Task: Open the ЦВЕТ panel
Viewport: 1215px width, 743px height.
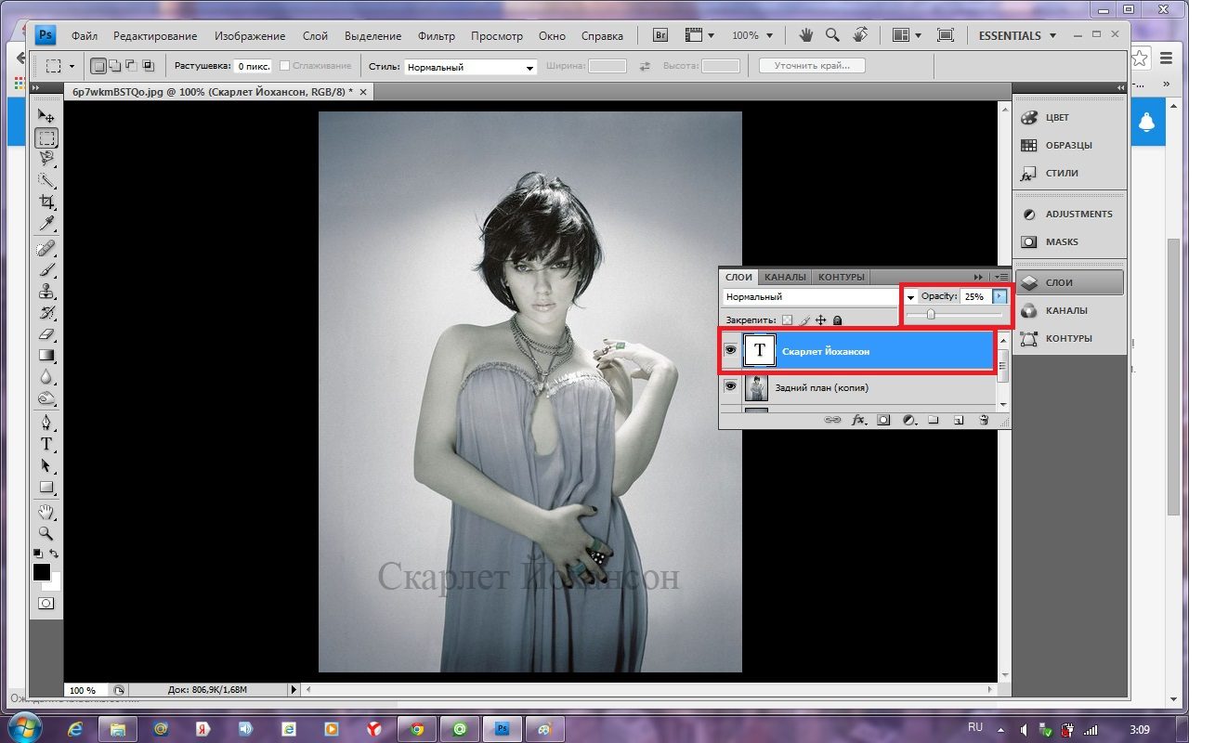Action: pyautogui.click(x=1069, y=117)
